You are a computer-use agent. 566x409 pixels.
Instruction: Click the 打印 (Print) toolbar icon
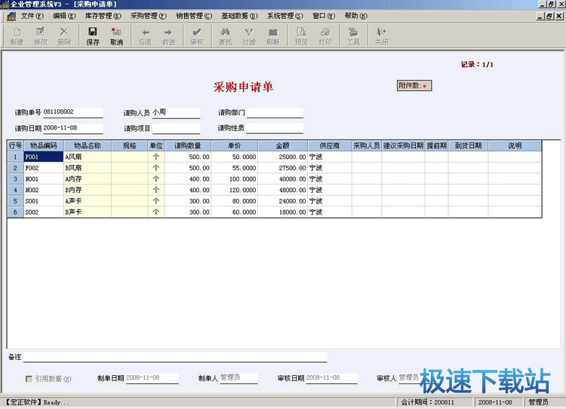click(x=325, y=36)
